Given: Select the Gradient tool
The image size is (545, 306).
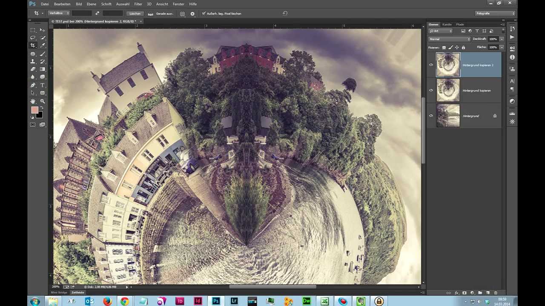Looking at the screenshot, I should point(42,69).
